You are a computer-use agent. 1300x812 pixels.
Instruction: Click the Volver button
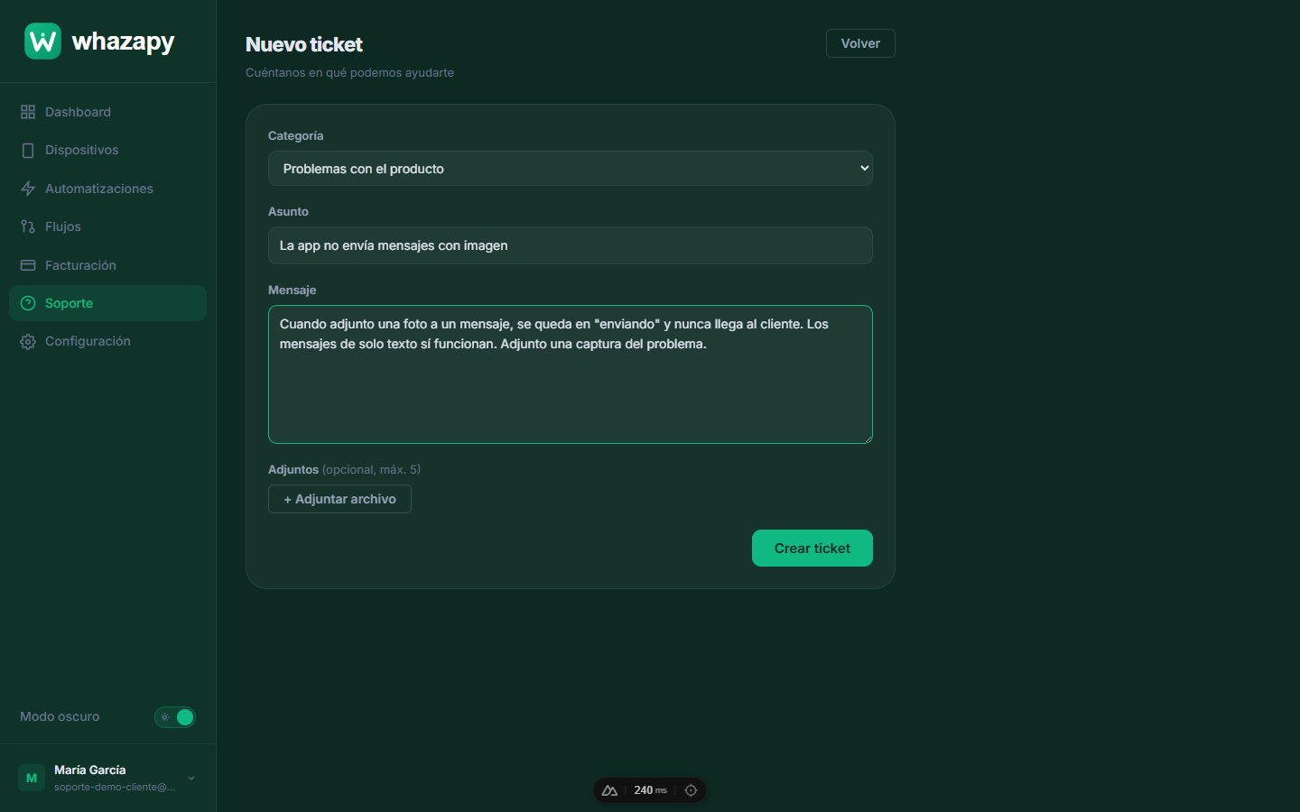click(x=860, y=43)
